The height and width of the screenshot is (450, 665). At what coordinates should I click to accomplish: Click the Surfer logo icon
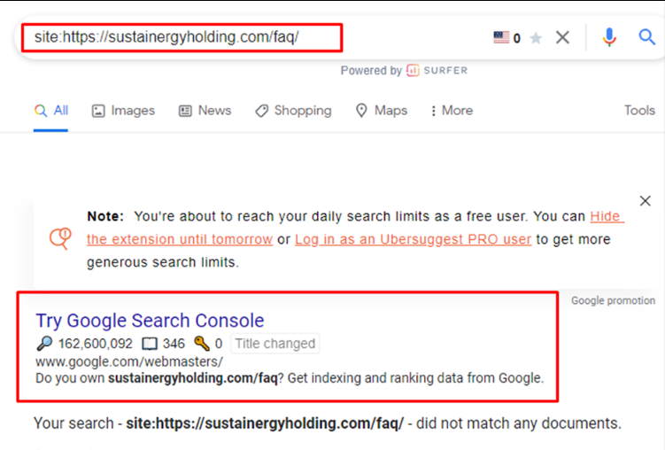(x=413, y=70)
